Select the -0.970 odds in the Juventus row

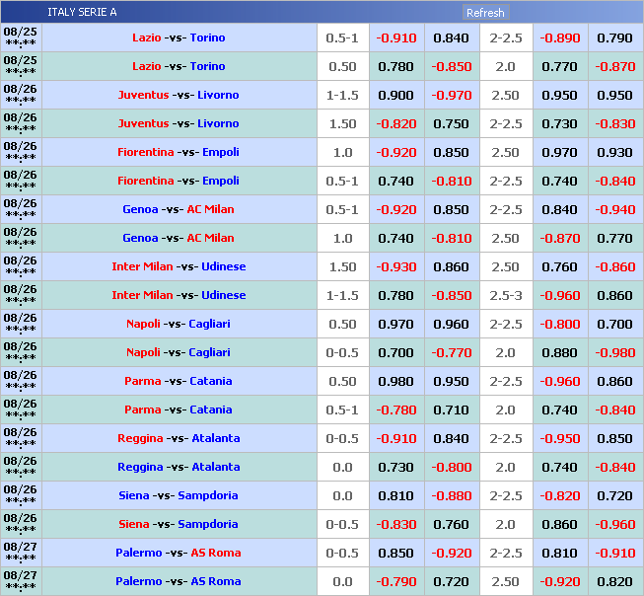click(451, 95)
